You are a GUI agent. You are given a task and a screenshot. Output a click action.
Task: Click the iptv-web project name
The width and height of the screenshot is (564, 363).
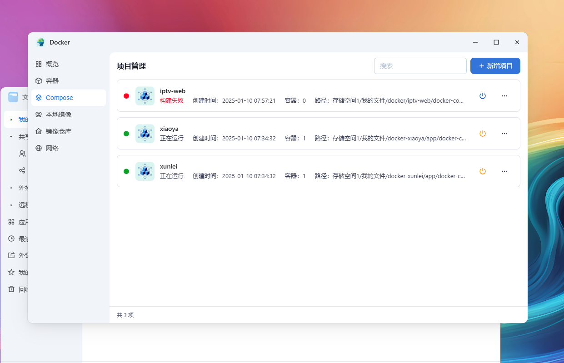click(x=173, y=91)
